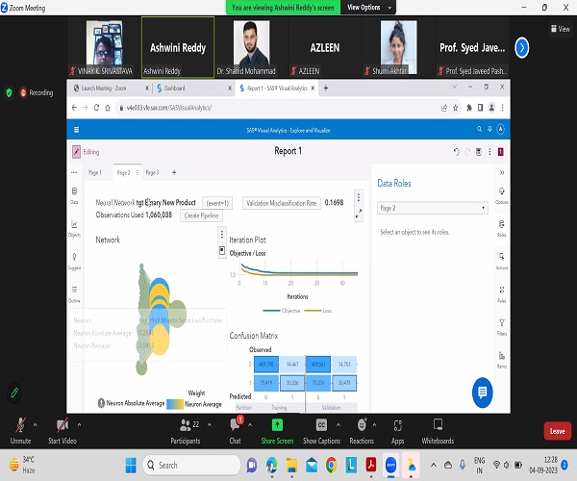
Task: Click the Create Pipeline button
Action: coord(201,215)
